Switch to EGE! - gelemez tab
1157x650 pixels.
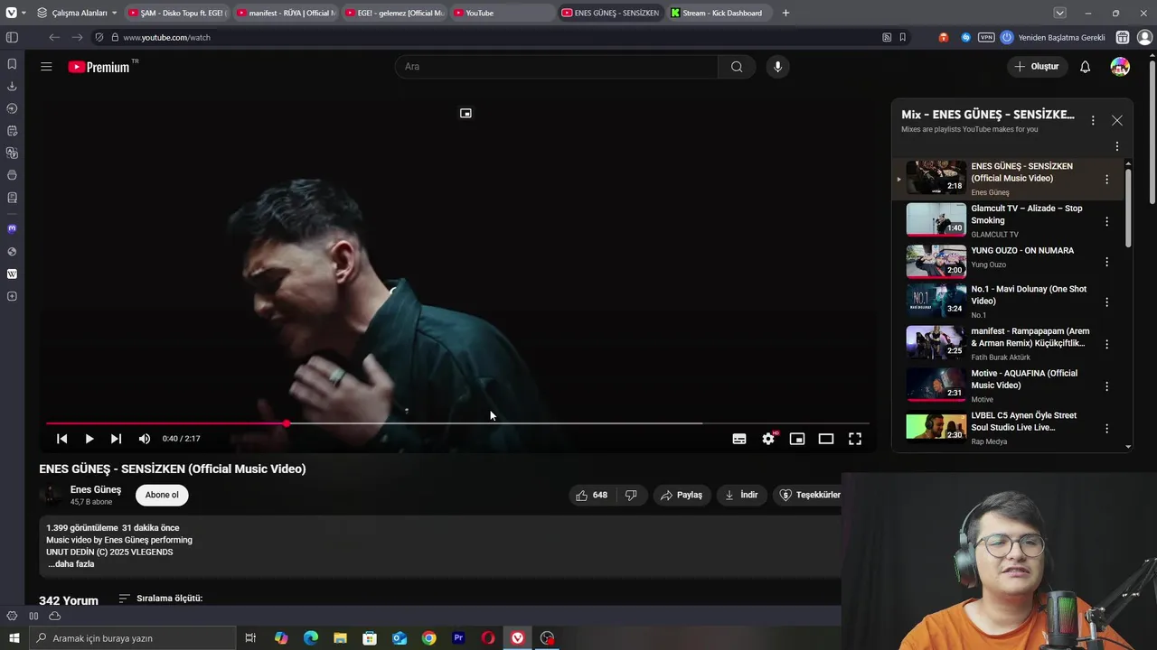tap(393, 13)
